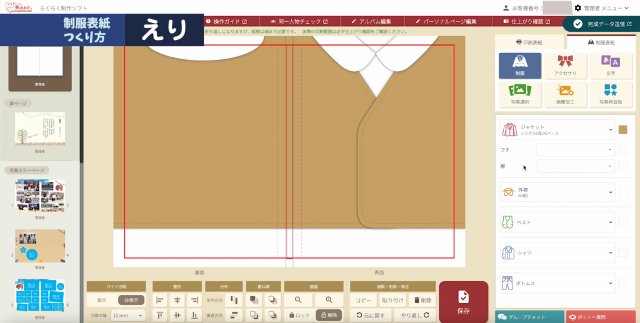Click the 写真枠追加 add photo frame icon

610,94
